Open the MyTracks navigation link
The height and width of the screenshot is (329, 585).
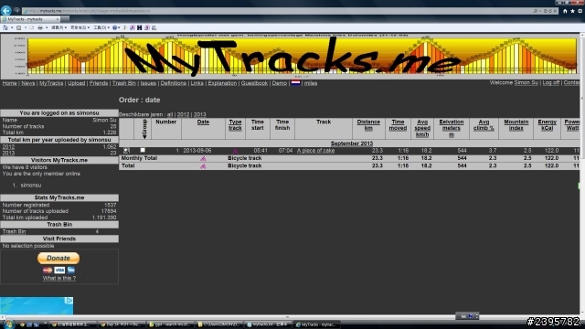tap(51, 83)
